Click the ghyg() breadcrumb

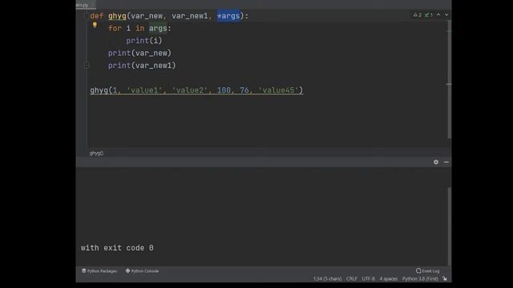point(96,153)
